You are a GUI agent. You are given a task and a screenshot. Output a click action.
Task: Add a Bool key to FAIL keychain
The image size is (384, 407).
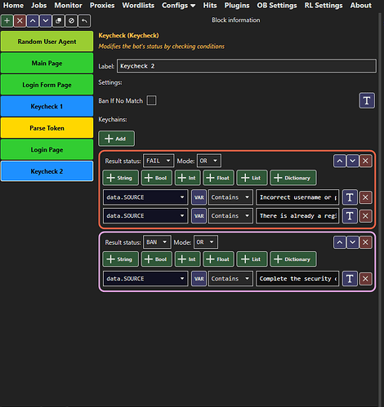coord(157,178)
